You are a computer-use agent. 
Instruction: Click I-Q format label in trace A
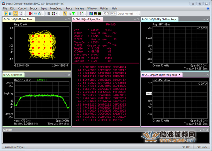(12, 38)
